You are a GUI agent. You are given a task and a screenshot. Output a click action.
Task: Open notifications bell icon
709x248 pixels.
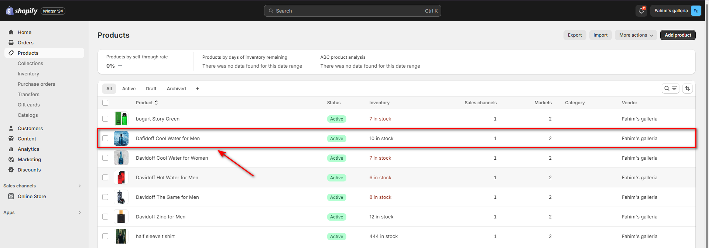coord(641,11)
